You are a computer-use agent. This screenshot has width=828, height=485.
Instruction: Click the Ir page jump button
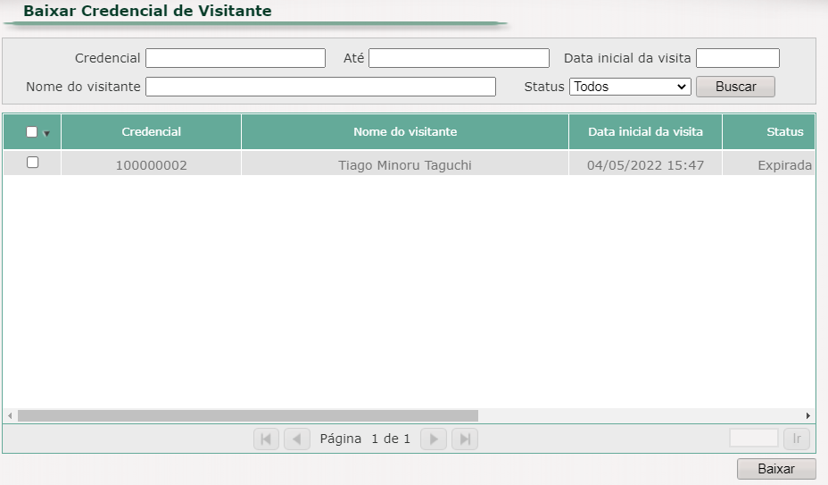796,439
